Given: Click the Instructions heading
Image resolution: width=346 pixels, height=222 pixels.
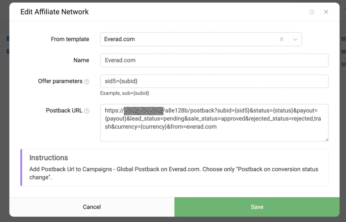Looking at the screenshot, I should coord(49,157).
